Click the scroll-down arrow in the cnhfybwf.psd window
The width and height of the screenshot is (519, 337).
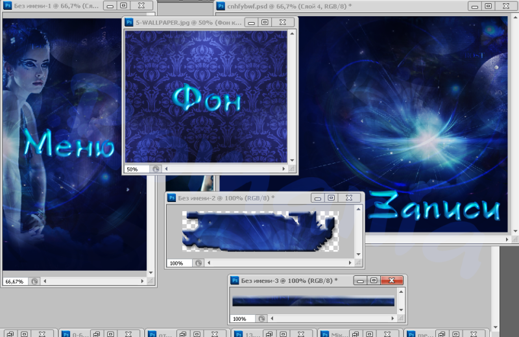click(x=515, y=231)
